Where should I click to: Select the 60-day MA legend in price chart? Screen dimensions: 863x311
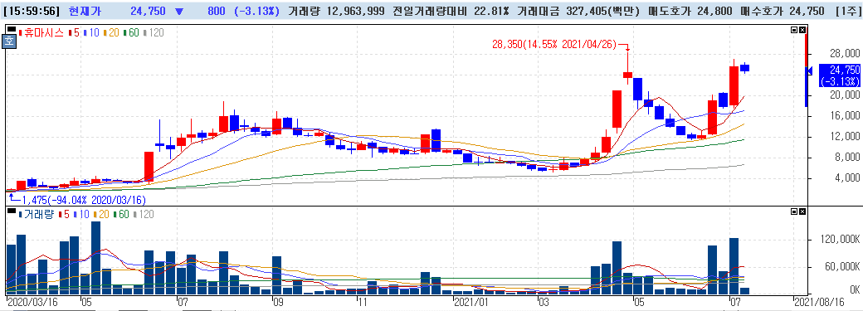tap(132, 33)
